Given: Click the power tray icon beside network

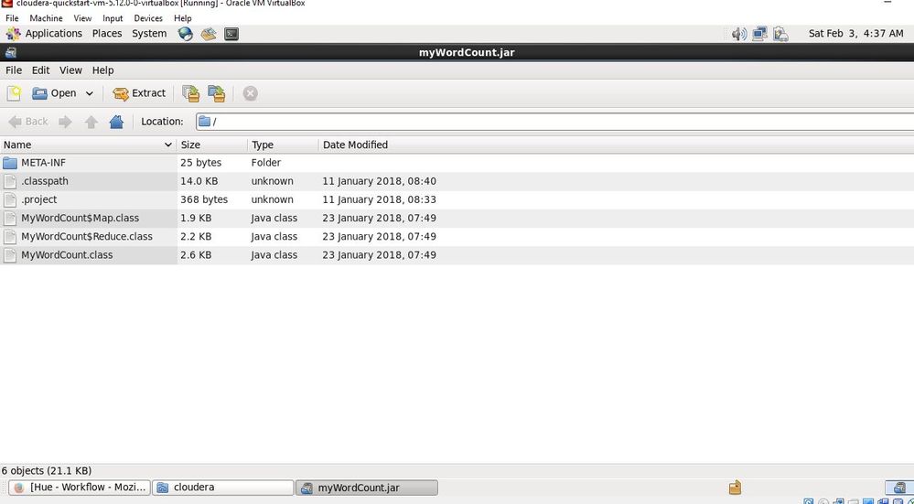Looking at the screenshot, I should pos(780,34).
